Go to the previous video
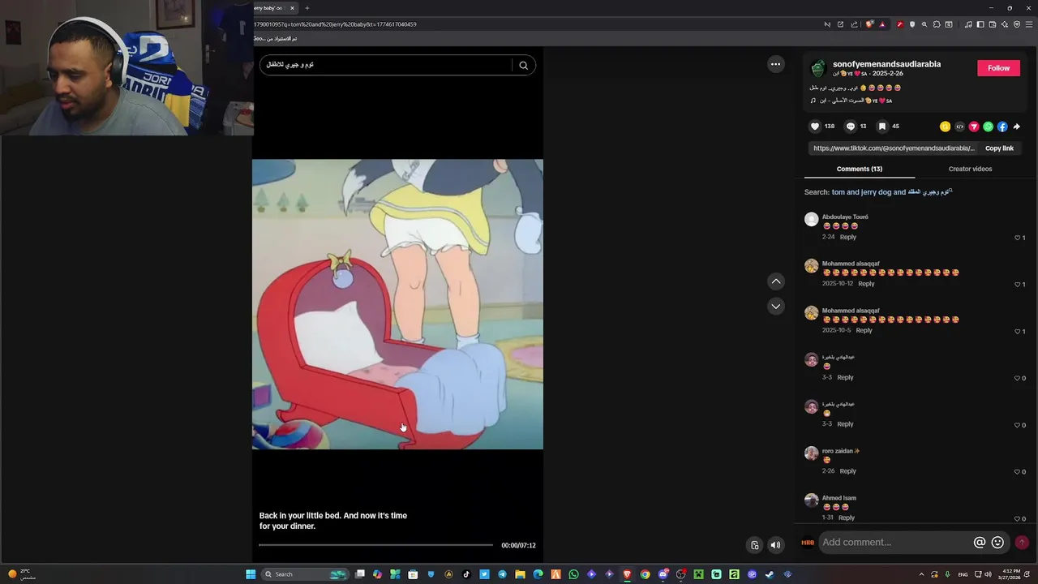Screen dimensions: 1038x584 776,281
